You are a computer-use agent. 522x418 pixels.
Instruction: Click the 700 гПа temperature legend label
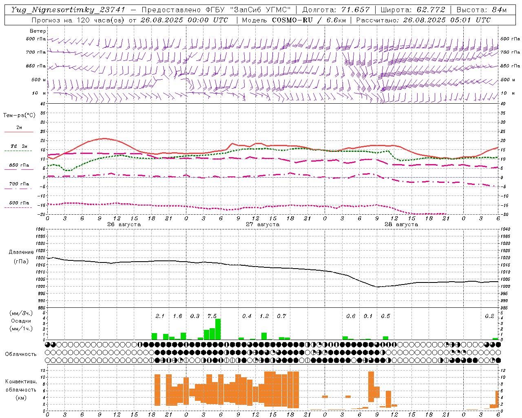point(19,184)
